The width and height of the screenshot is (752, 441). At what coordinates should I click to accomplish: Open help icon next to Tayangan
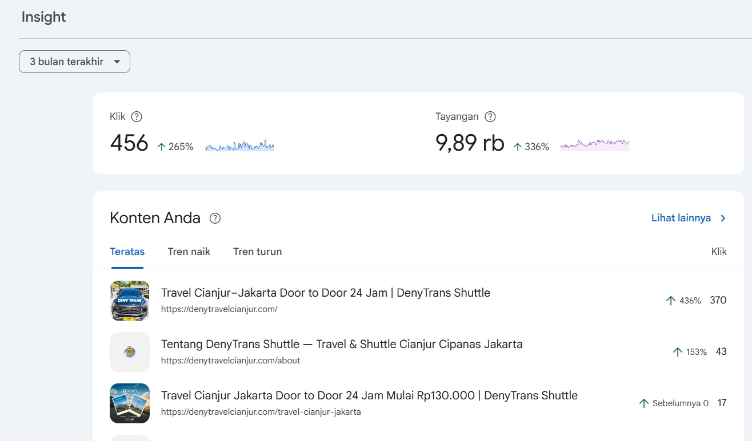point(490,117)
